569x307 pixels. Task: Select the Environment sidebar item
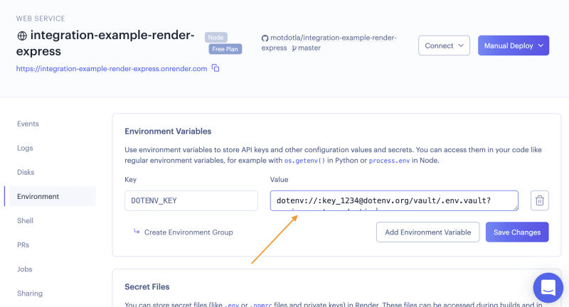[52, 196]
